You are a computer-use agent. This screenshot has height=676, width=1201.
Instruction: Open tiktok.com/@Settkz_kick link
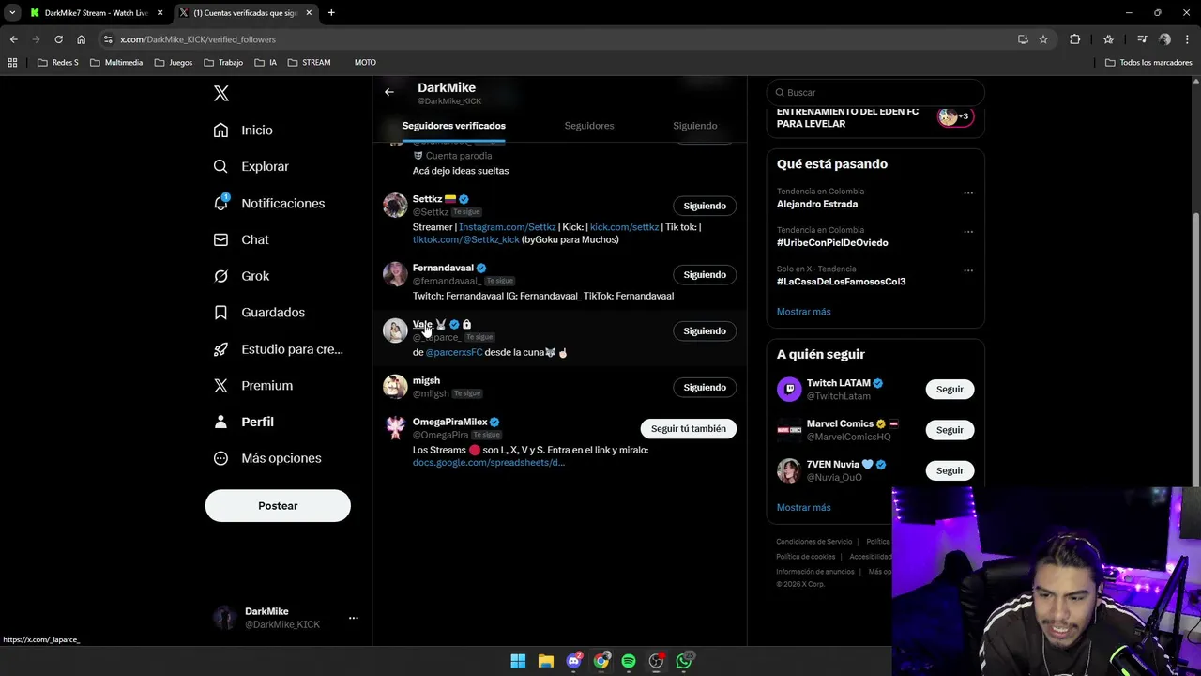(x=465, y=240)
